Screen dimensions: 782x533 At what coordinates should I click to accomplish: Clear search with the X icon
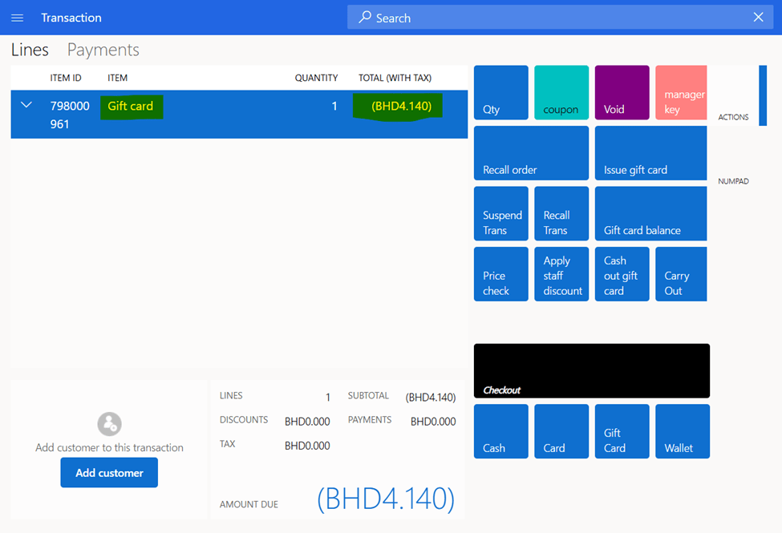758,18
